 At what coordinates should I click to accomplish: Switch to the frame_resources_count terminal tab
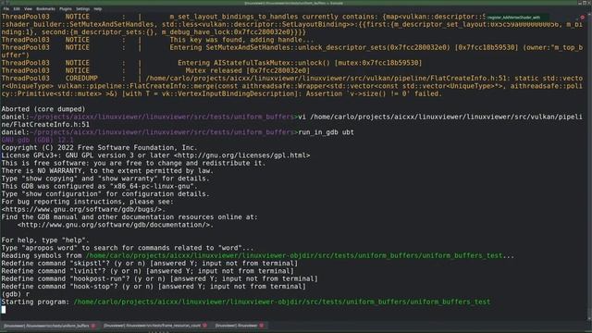pos(154,326)
